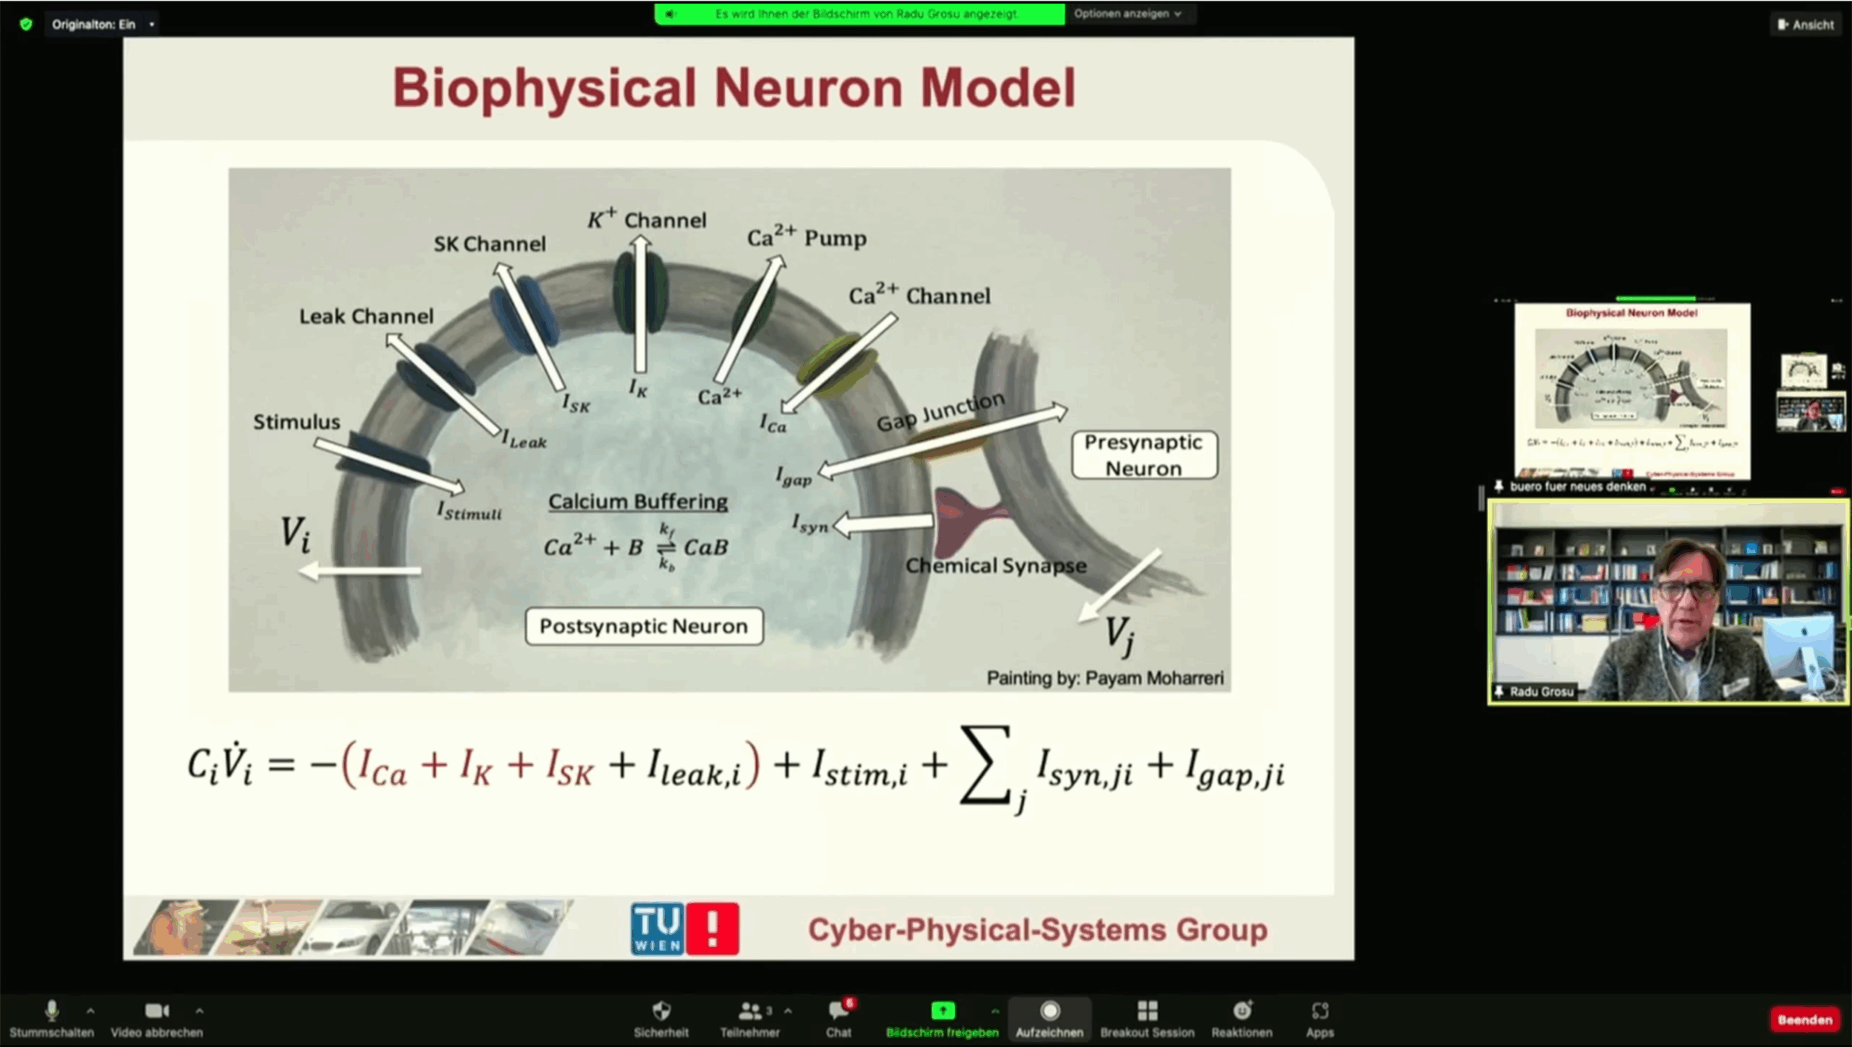
Task: Open the Apps icon
Action: [1320, 1012]
